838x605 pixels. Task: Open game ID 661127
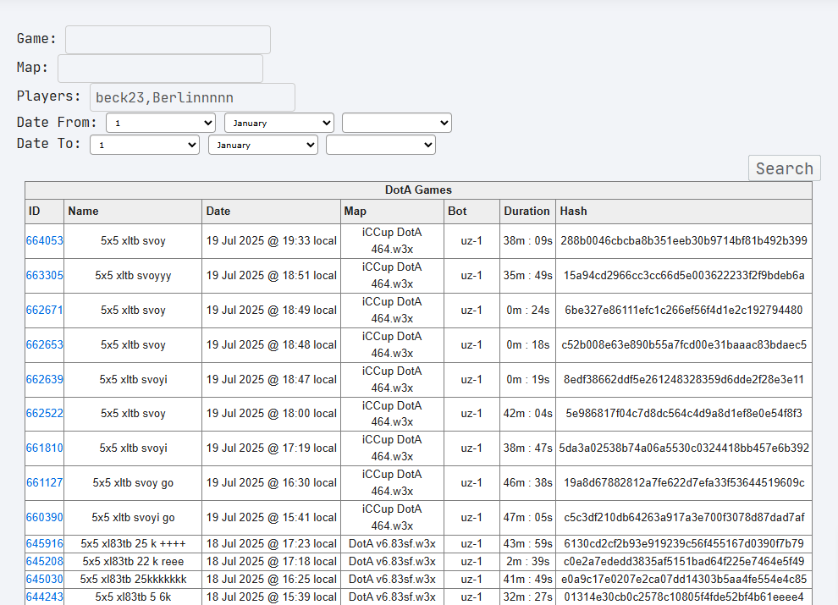click(x=44, y=482)
